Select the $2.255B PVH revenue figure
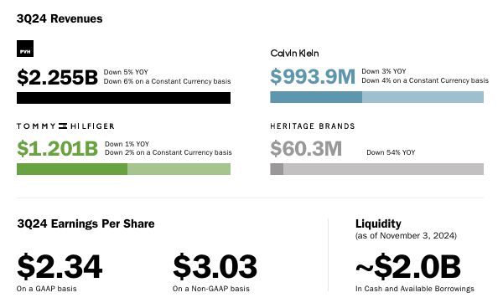Screen dimensions: 503x308 (57, 77)
